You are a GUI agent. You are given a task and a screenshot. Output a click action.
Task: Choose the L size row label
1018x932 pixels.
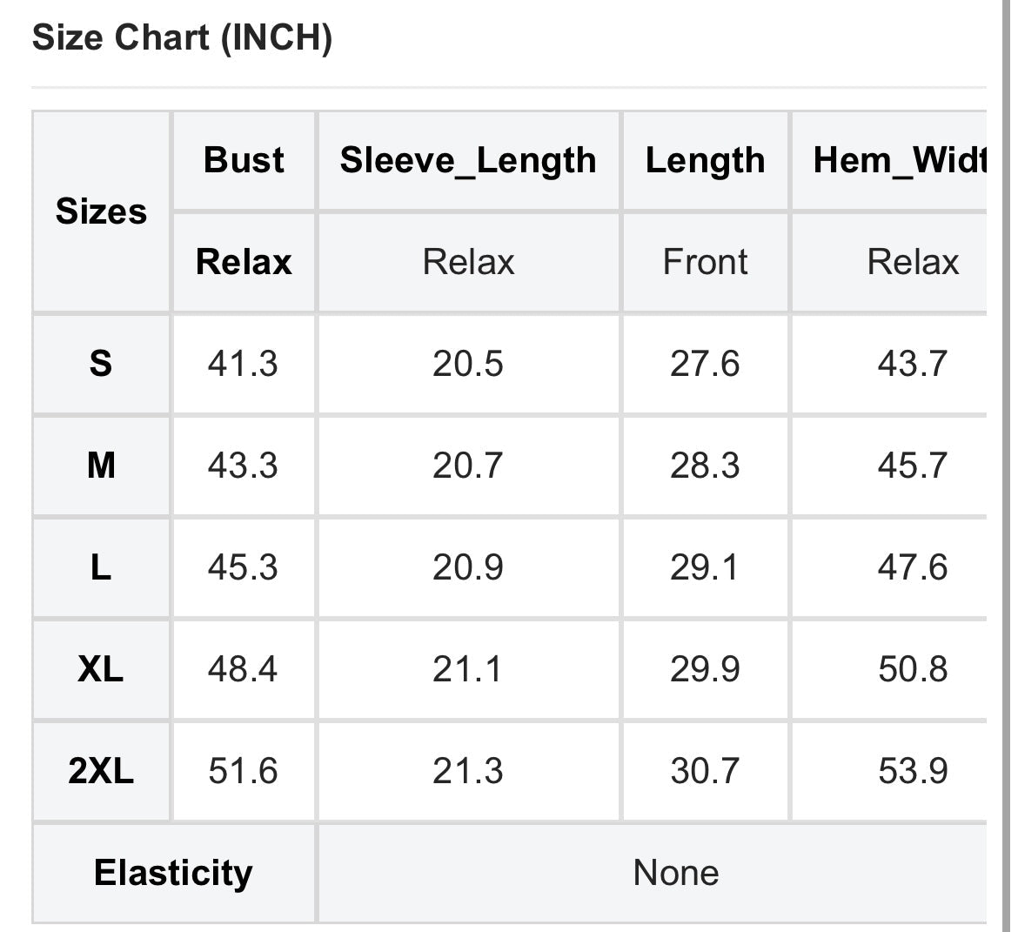coord(101,567)
